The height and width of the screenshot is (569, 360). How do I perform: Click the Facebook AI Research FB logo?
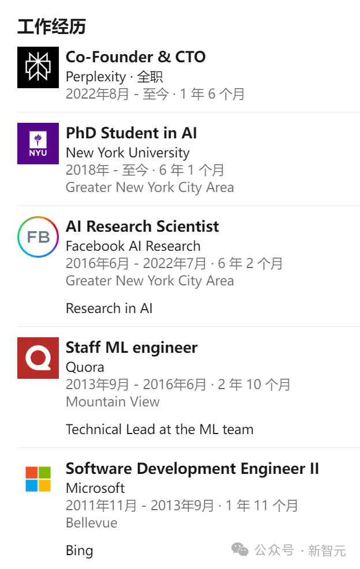(x=38, y=237)
